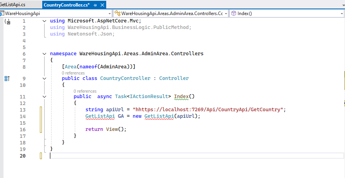The image size is (345, 178).
Task: Collapse the namespace block on line 6
Action: click(45, 54)
